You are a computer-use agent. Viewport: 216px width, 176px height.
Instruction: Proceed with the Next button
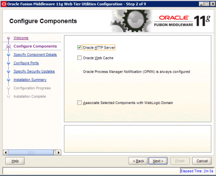pyautogui.click(x=158, y=161)
